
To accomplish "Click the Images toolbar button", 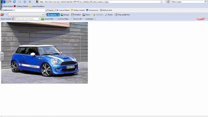I will (65, 15).
